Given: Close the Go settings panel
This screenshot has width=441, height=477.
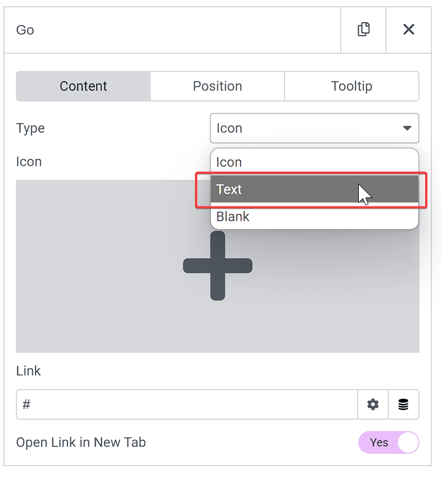Looking at the screenshot, I should pos(409,29).
